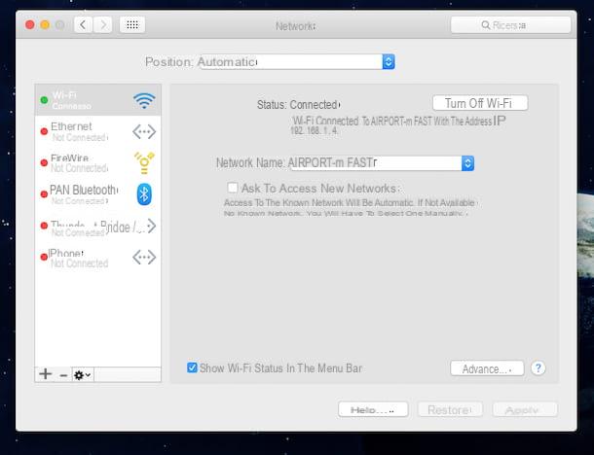Image resolution: width=594 pixels, height=455 pixels.
Task: Open the gear actions menu
Action: [83, 375]
